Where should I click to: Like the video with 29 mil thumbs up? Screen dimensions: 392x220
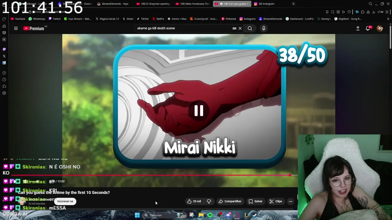[x=194, y=201]
